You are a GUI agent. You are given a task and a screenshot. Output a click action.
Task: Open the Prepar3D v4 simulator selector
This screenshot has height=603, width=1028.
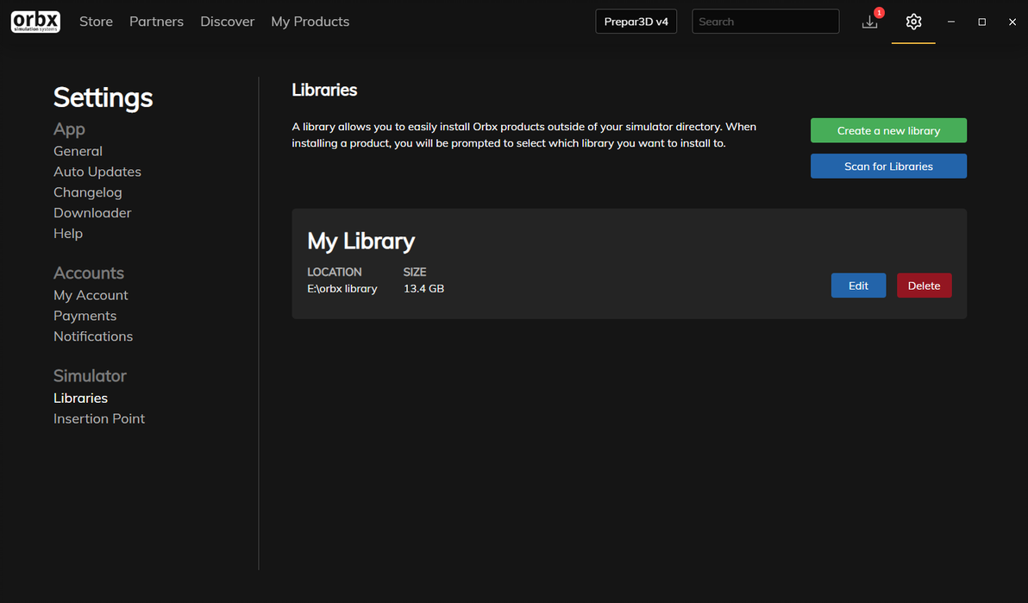636,22
